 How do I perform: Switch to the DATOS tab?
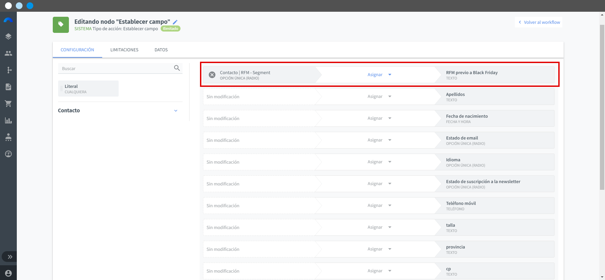click(x=161, y=50)
